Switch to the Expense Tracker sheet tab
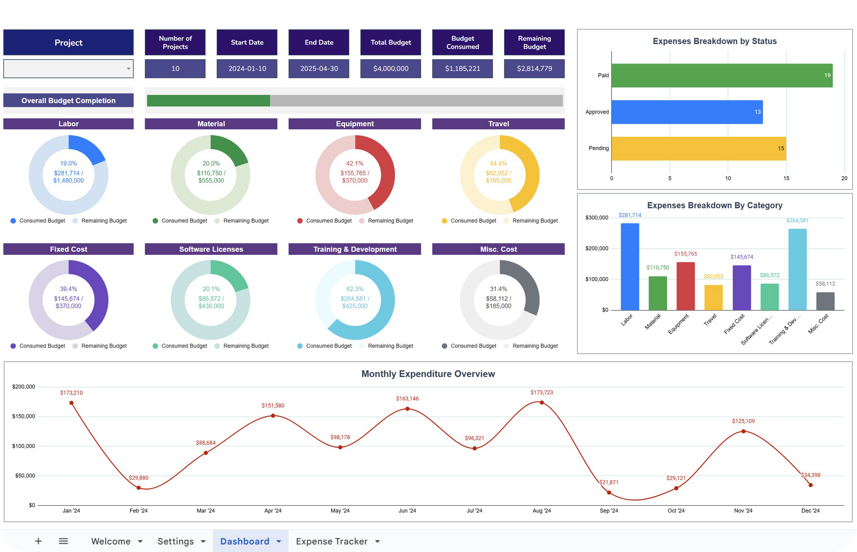The width and height of the screenshot is (857, 552). coord(331,541)
